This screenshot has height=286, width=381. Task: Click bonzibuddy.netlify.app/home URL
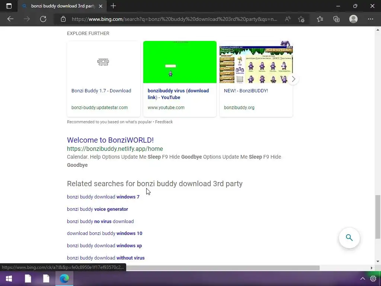pos(115,149)
